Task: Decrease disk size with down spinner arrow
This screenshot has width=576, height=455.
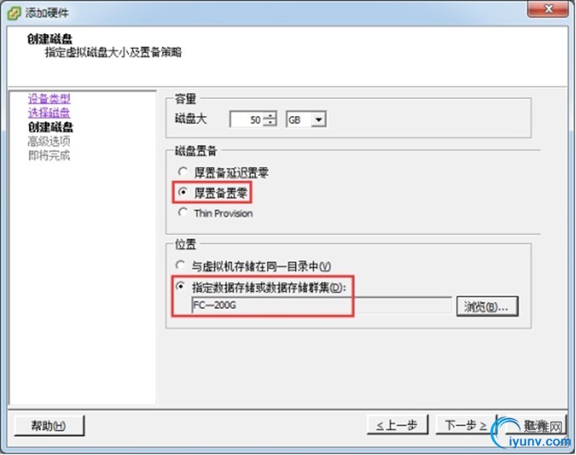Action: 270,123
